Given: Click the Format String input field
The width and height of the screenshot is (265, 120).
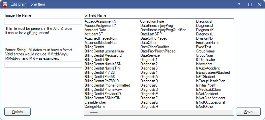Looking at the screenshot, I should click(43, 65).
